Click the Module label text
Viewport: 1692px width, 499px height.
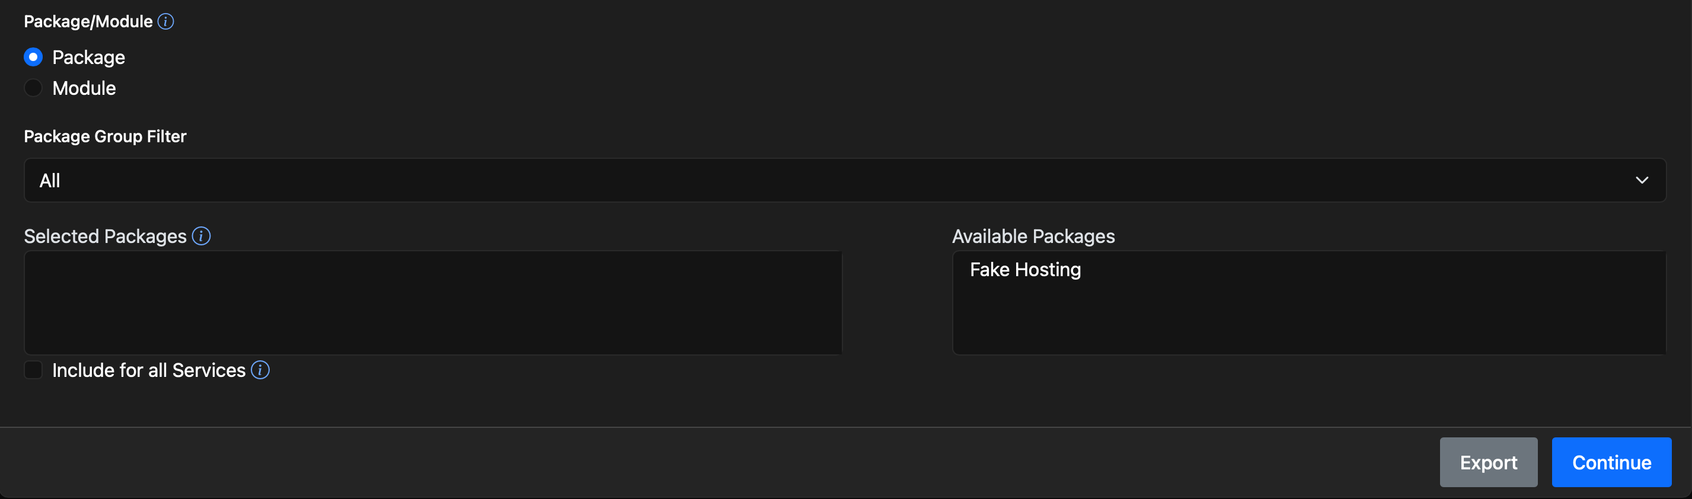(84, 88)
